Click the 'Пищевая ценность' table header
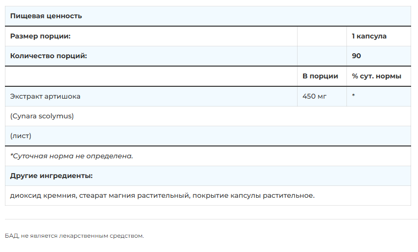Screen dimensions: 418x252 [x=46, y=16]
